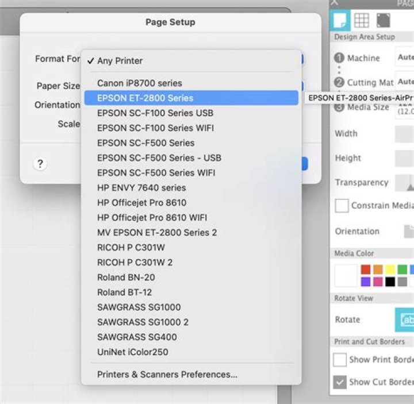Select EPSON SC-F500 Series entry
This screenshot has width=414, height=404.
[191, 143]
